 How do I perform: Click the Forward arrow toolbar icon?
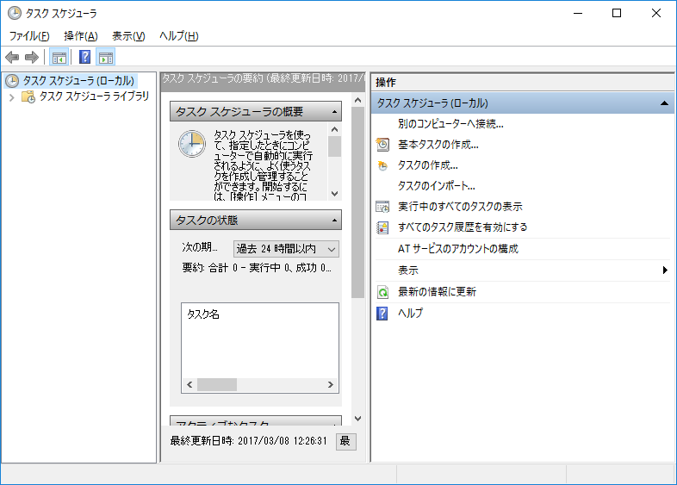32,57
